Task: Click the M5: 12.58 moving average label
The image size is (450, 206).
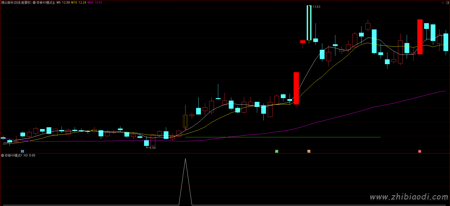Action: (x=63, y=3)
